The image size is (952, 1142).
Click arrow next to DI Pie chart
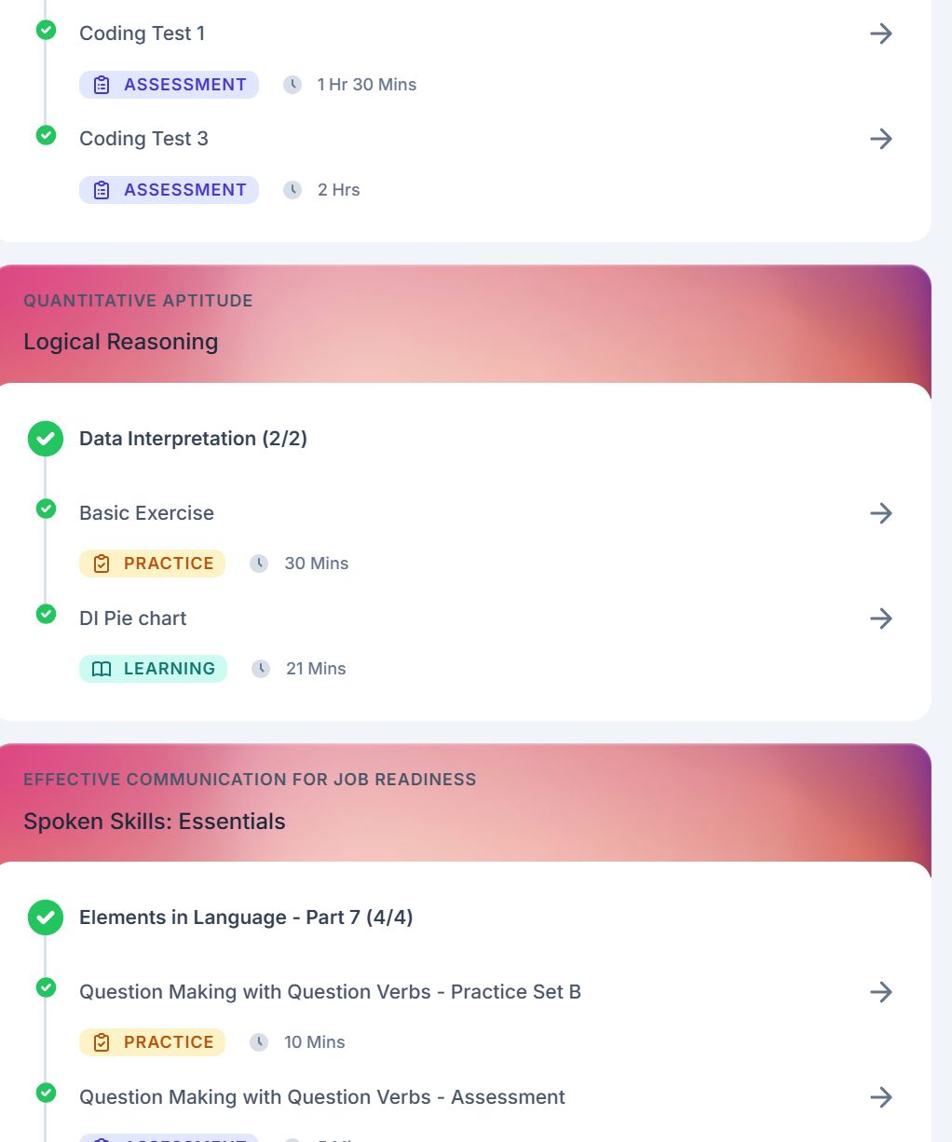(x=880, y=619)
